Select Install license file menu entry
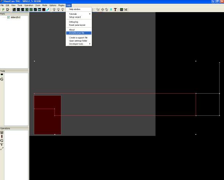This screenshot has height=180, width=224. [x=77, y=33]
